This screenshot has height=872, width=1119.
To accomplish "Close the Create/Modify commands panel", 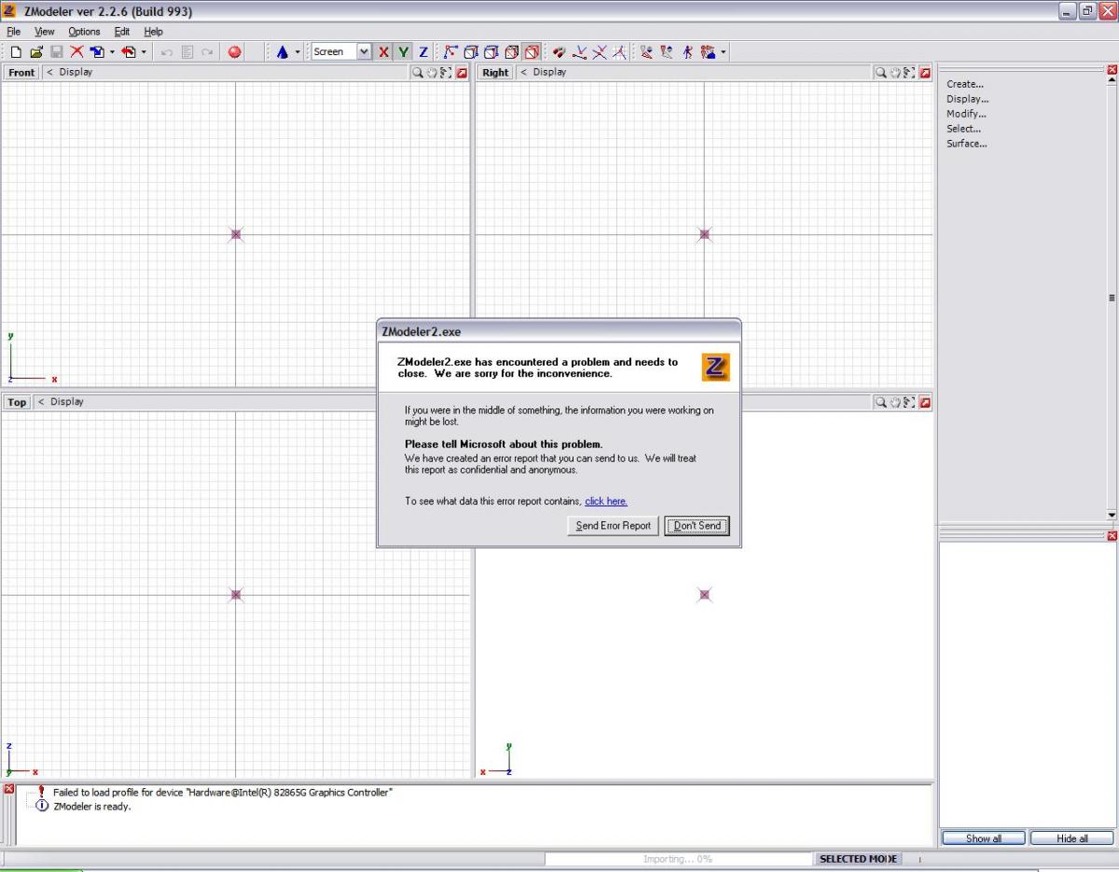I will pos(1111,70).
